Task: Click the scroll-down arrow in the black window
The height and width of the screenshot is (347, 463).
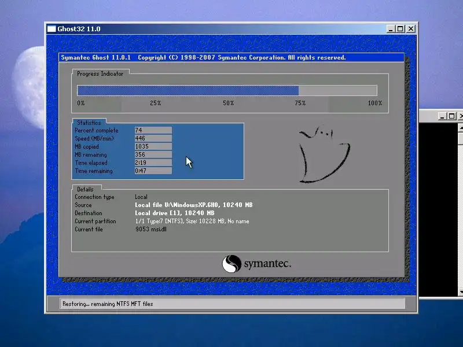Action: [x=460, y=292]
